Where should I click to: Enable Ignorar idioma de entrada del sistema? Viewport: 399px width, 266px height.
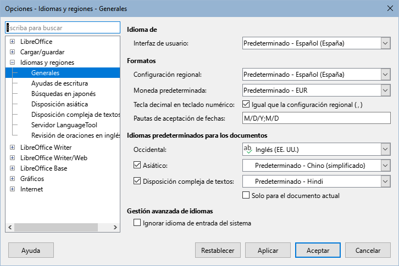137,223
